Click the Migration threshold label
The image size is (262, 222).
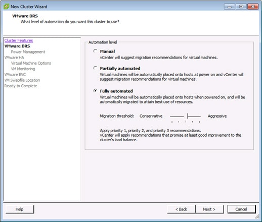click(117, 116)
